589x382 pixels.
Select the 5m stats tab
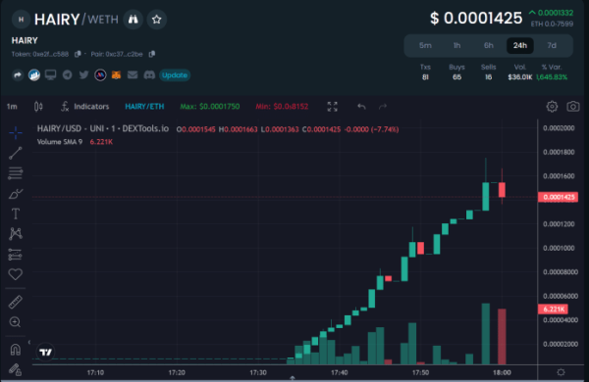point(425,46)
